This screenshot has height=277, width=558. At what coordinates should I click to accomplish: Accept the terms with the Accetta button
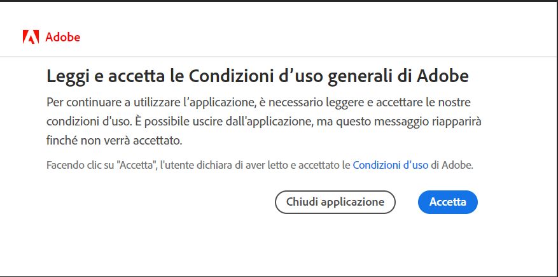[x=448, y=202]
